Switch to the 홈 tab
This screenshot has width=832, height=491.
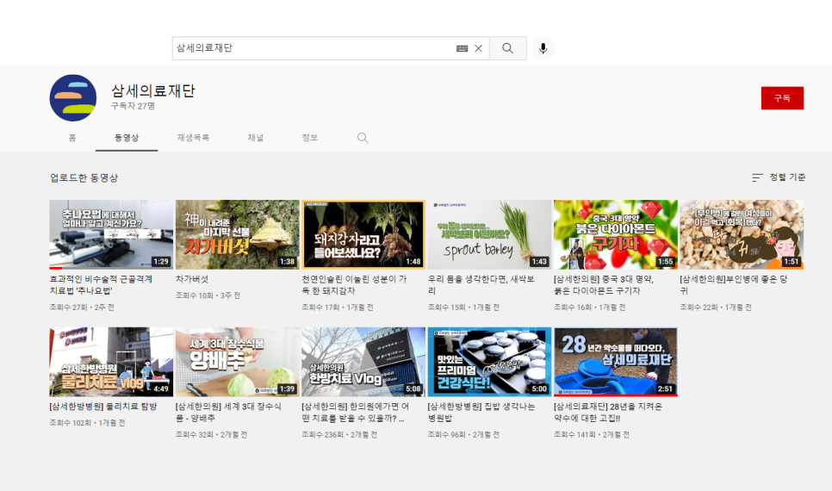72,138
